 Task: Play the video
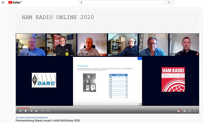[26, 111]
